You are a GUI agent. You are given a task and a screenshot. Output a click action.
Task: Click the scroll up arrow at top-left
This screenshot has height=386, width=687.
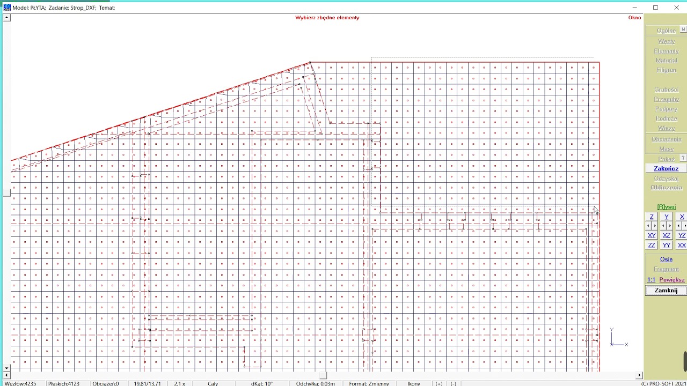tap(6, 18)
